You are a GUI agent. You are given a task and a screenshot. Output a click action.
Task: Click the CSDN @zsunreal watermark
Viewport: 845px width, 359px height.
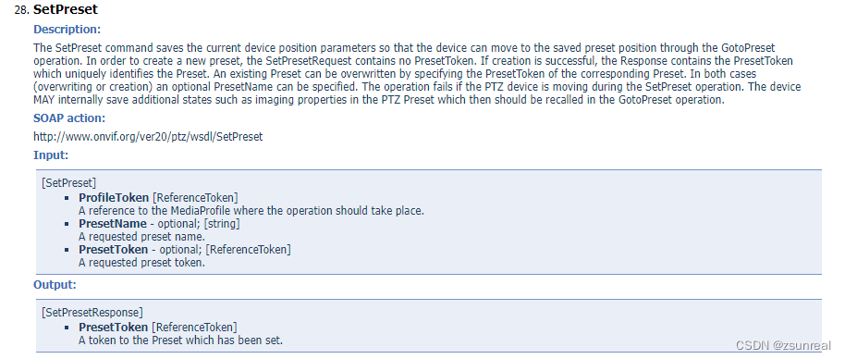[x=785, y=345]
